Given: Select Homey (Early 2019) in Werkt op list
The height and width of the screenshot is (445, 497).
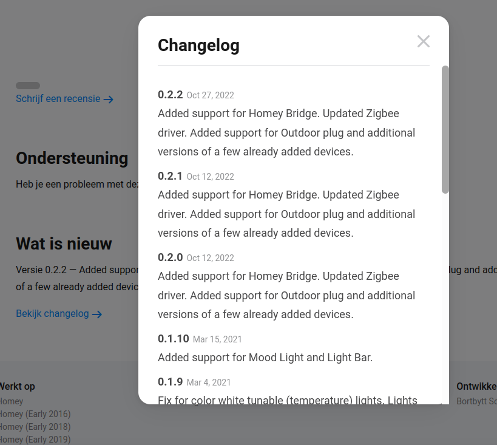Looking at the screenshot, I should tap(35, 440).
